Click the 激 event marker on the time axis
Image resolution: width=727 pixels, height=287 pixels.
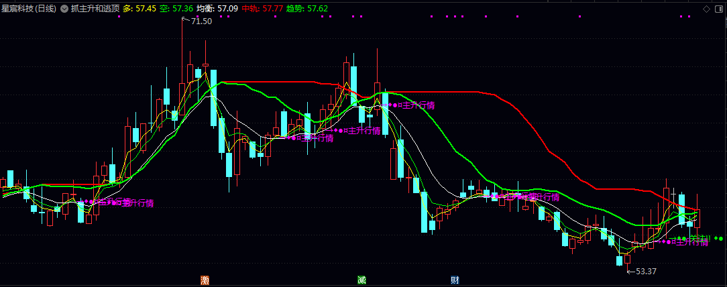tap(205, 280)
